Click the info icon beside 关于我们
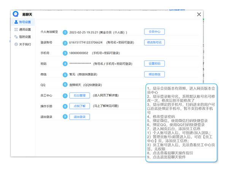The width and height of the screenshot is (228, 169). [16, 44]
